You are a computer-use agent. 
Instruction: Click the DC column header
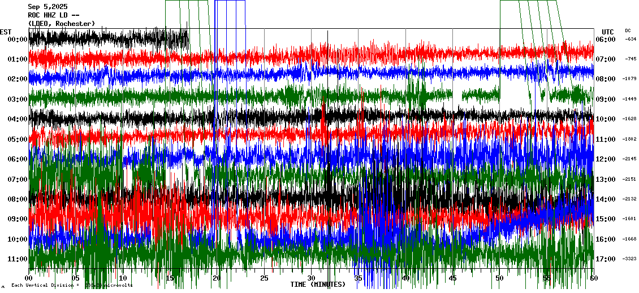coord(628,30)
